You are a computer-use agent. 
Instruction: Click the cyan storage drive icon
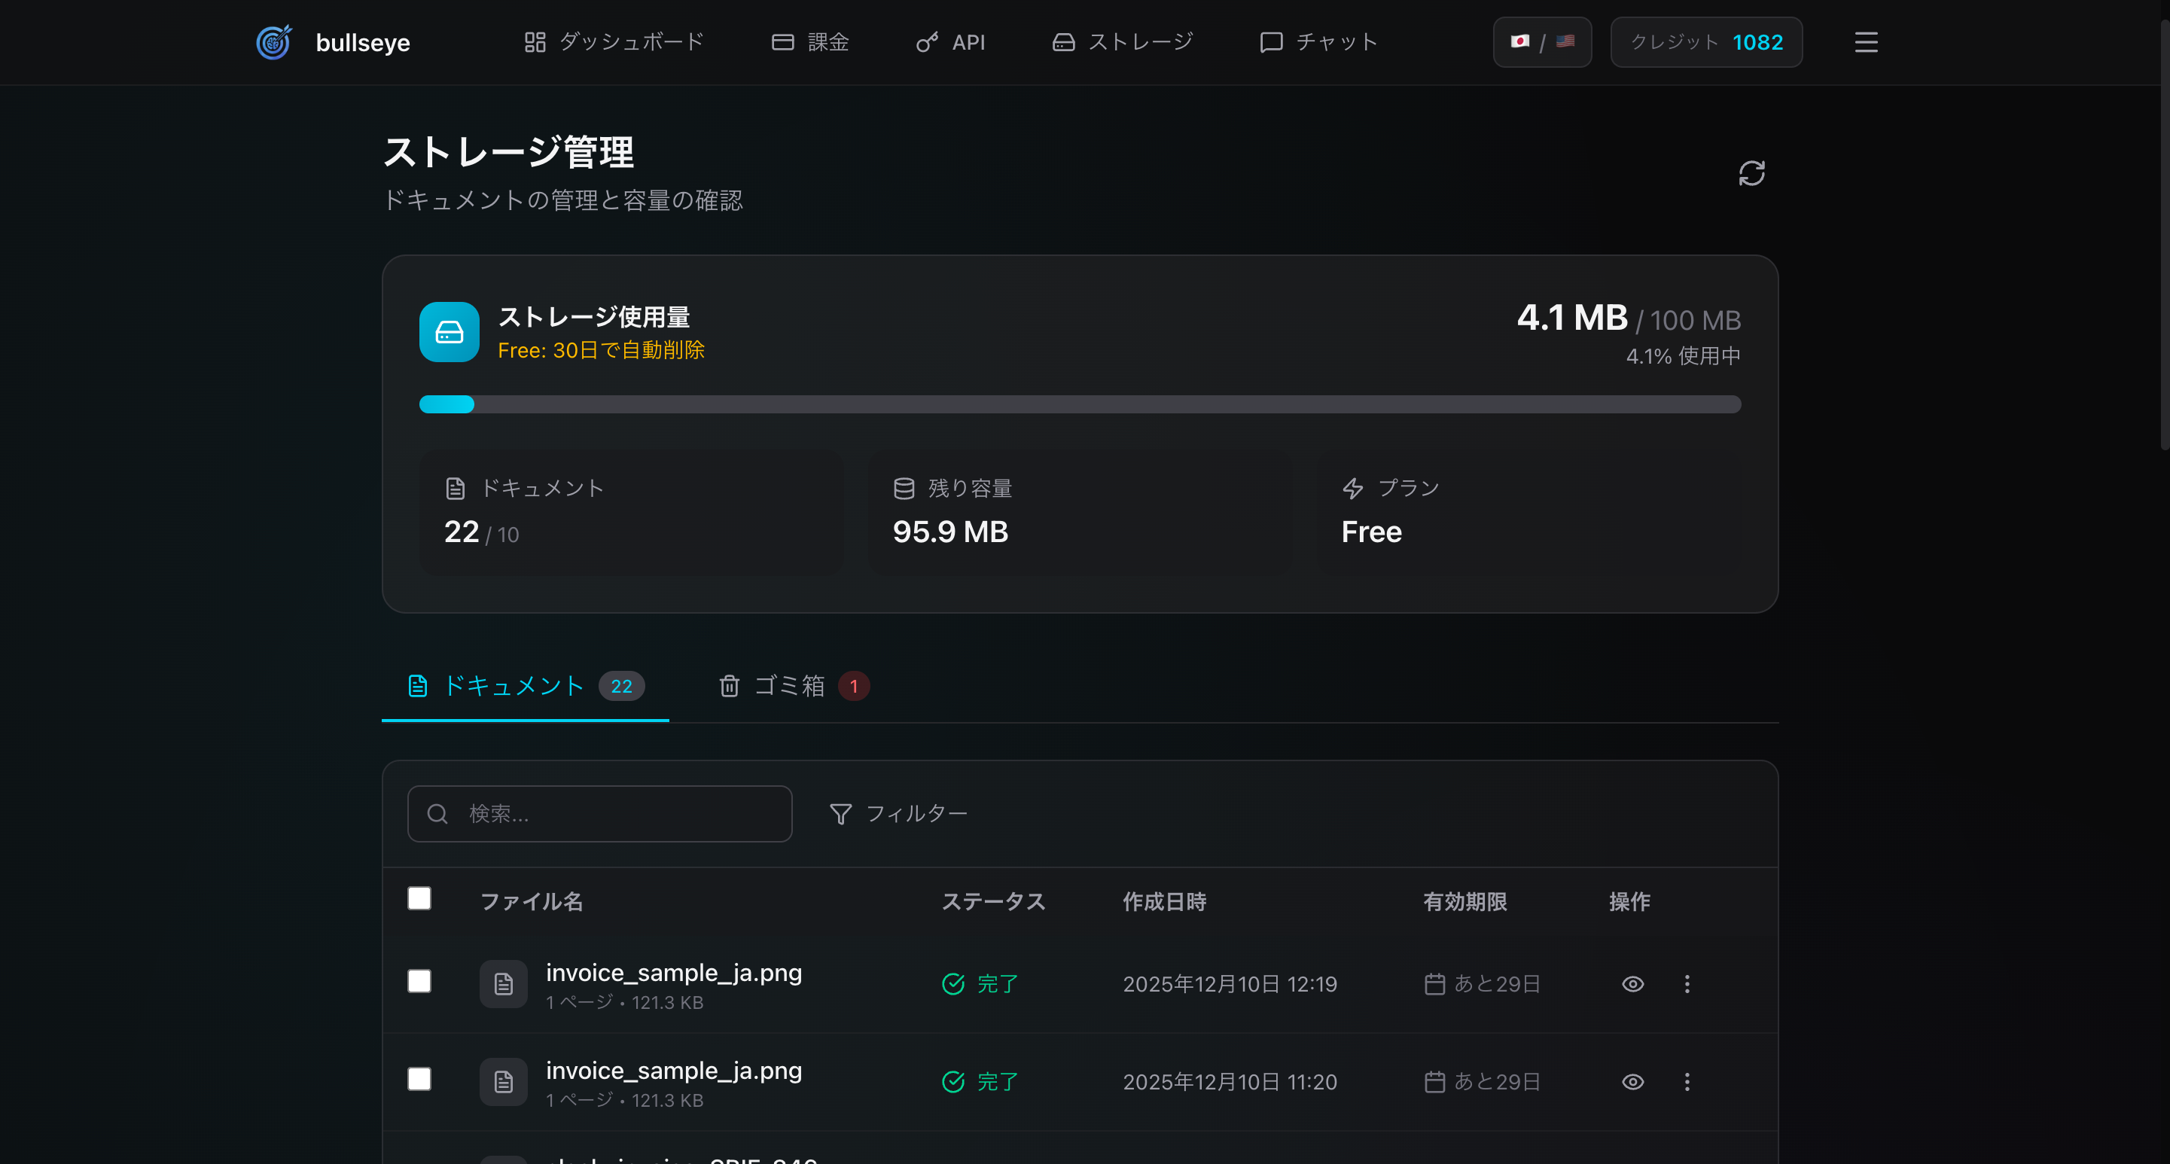(449, 332)
